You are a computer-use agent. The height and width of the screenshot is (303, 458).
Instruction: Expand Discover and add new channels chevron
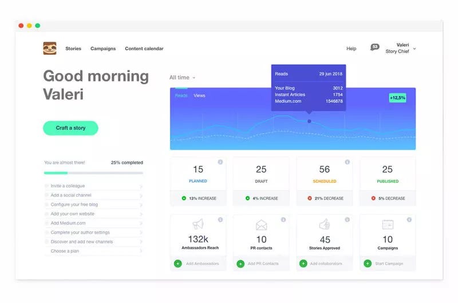[141, 242]
